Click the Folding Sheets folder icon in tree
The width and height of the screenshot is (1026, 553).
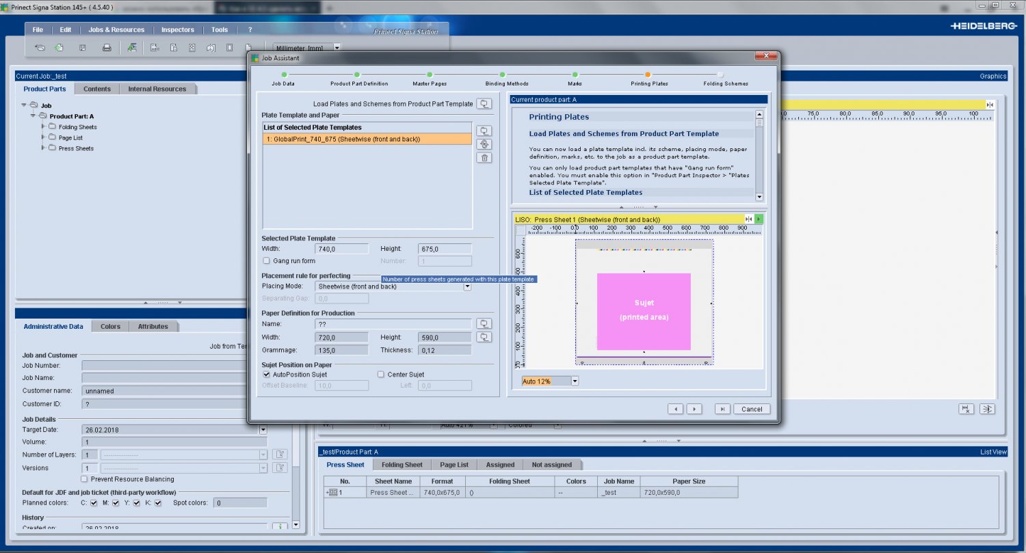click(52, 127)
